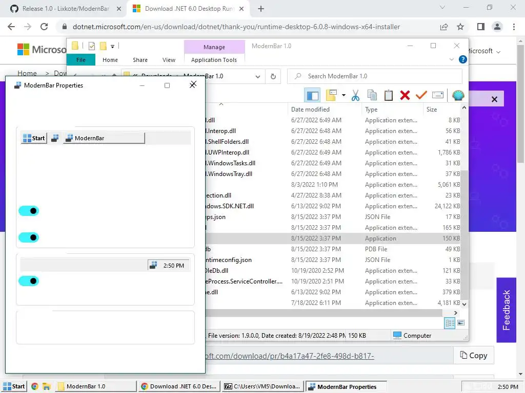Click the Cut scissors icon in Explorer
The image size is (525, 393).
[355, 96]
